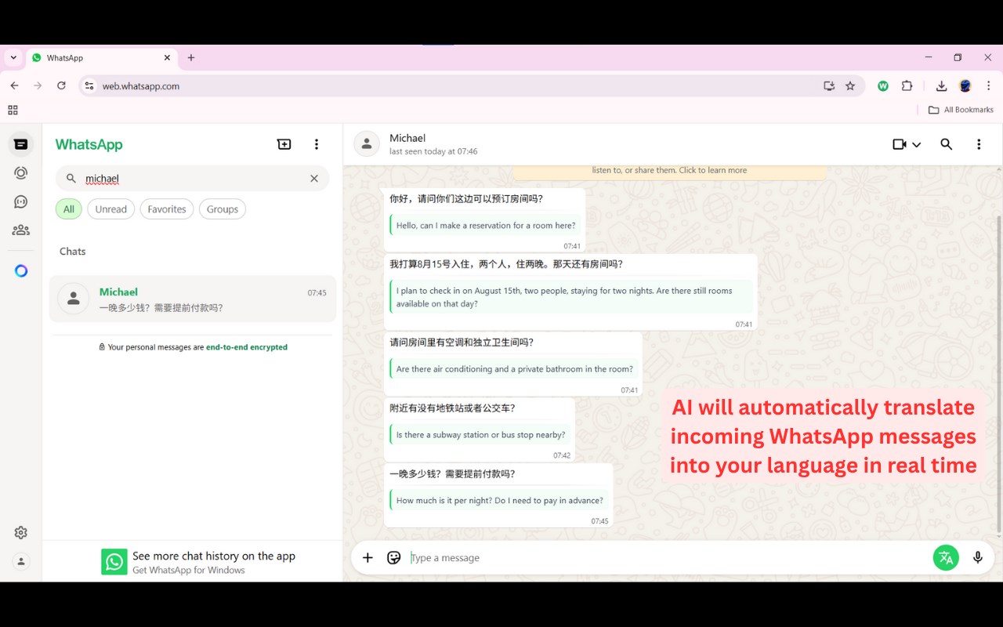This screenshot has width=1003, height=627.
Task: Open the Channels sidebar icon
Action: [21, 201]
